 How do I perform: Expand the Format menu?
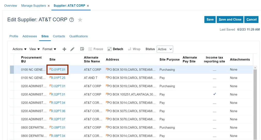49,49
